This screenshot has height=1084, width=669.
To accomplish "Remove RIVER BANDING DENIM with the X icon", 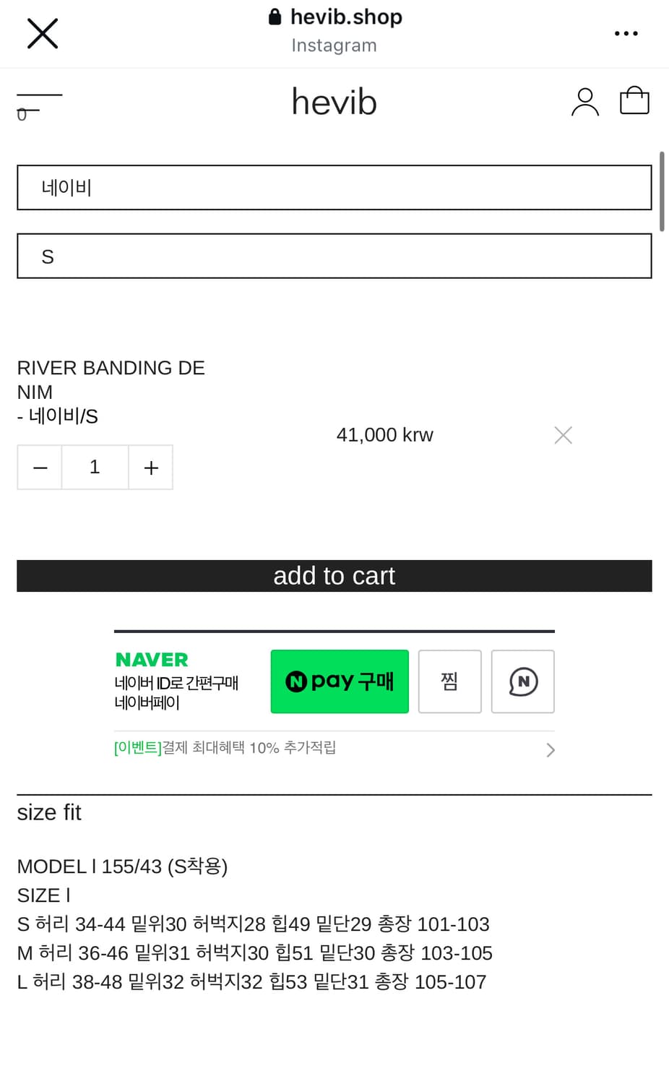I will [x=563, y=434].
